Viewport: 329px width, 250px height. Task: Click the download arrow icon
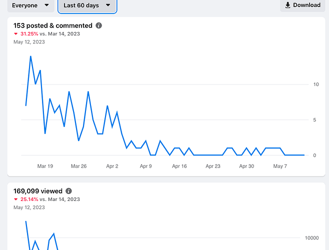click(x=287, y=5)
